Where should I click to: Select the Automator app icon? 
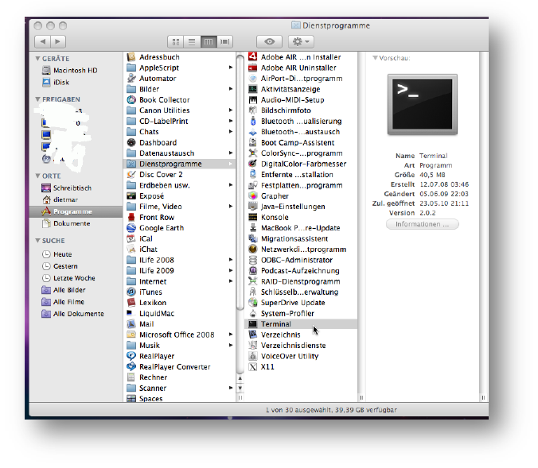coord(131,79)
